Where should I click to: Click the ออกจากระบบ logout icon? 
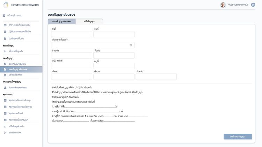(x=5, y=133)
